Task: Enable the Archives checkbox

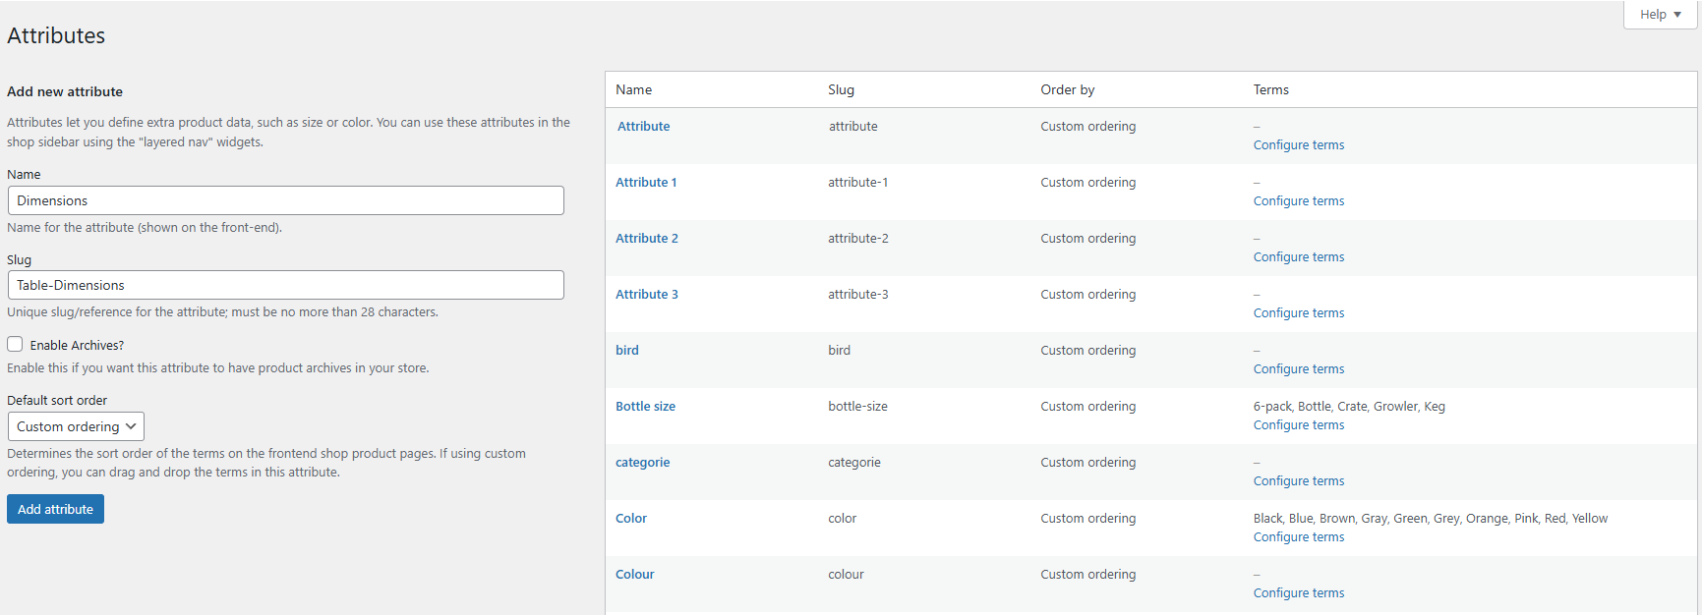Action: pos(16,345)
